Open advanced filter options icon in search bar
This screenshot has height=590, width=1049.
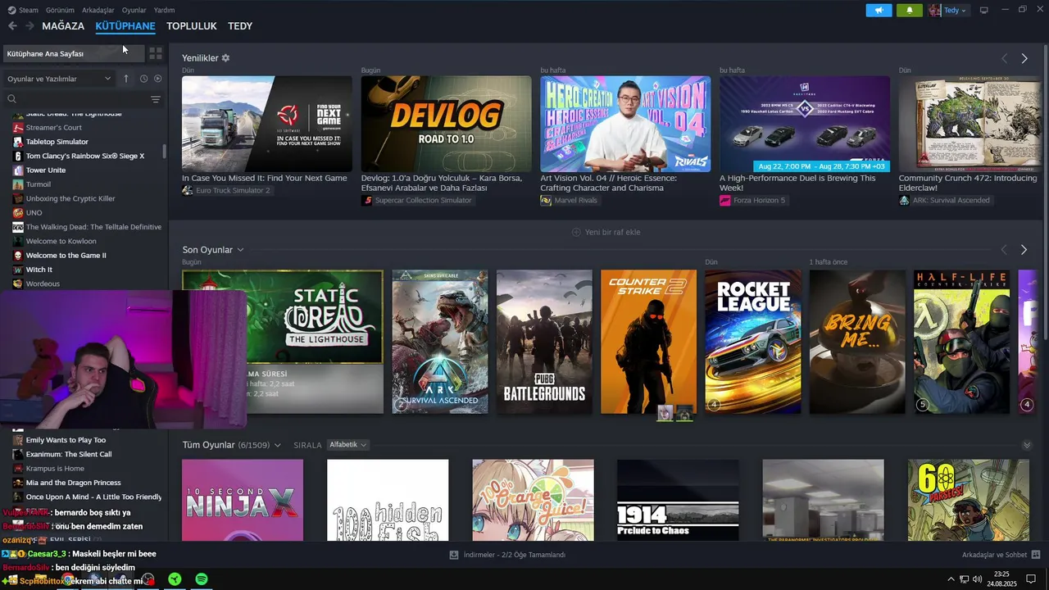[156, 99]
